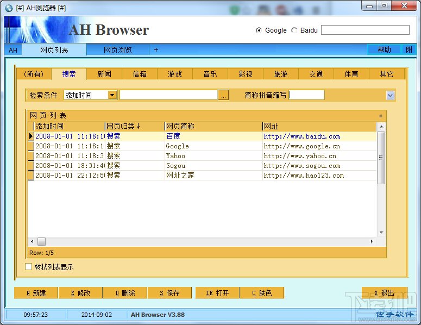The image size is (421, 325).
Task: Sort by 网页归类 column header
Action: tap(135, 126)
